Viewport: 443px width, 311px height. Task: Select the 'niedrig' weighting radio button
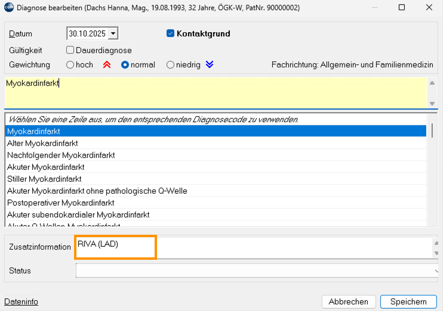(x=170, y=65)
